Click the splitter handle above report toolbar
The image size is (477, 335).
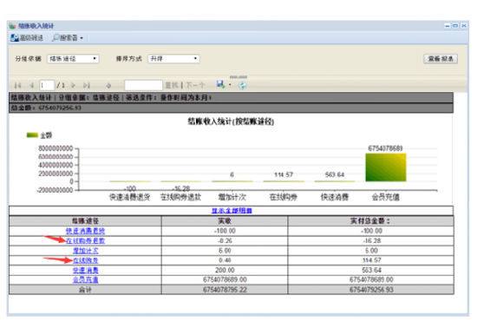point(238,77)
